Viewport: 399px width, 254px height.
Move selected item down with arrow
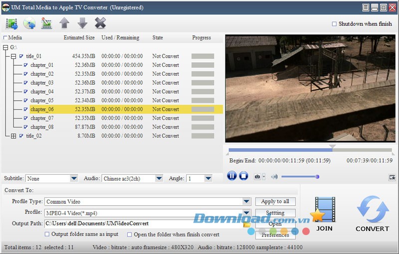click(82, 23)
